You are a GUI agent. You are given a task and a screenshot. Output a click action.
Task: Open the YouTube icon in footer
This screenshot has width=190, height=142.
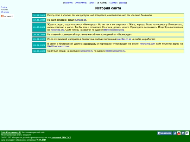(179, 133)
